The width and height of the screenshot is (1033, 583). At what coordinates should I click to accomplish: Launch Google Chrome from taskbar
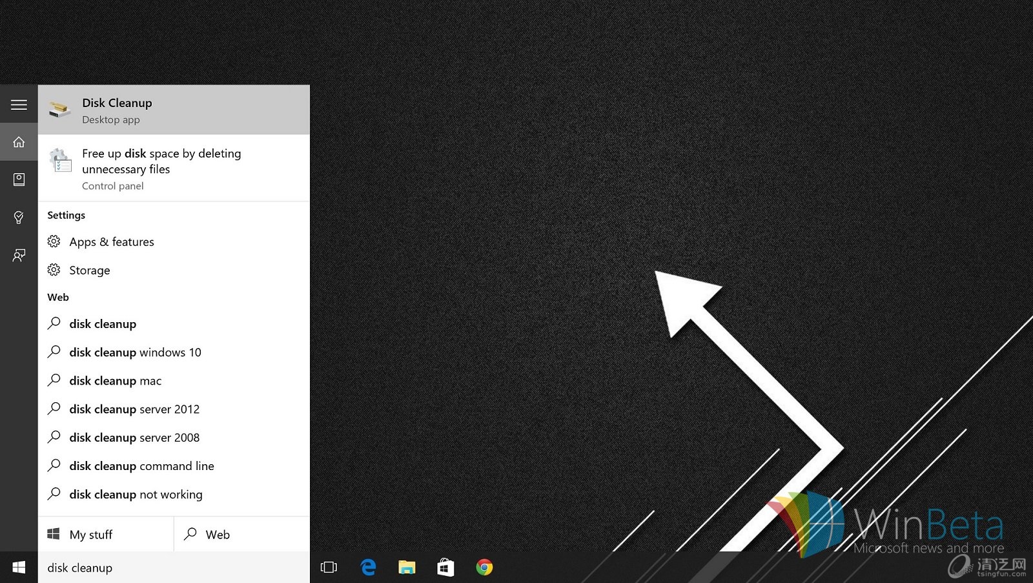[x=484, y=567]
